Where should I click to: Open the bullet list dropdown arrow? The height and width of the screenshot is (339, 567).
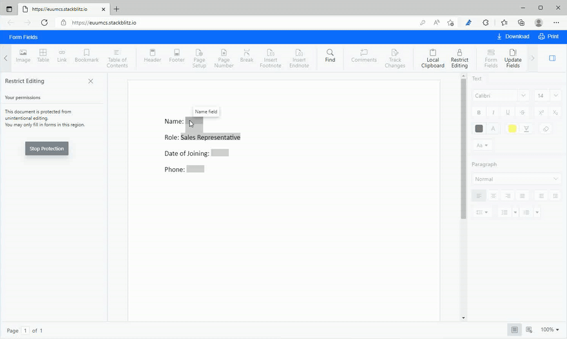coord(515,213)
